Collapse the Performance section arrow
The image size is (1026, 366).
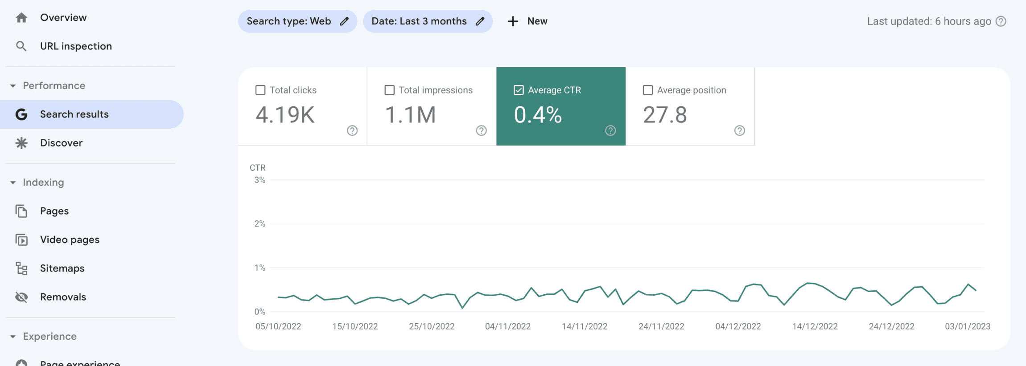point(13,86)
